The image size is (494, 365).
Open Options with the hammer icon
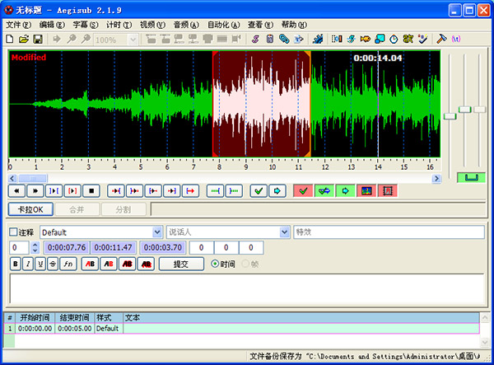pos(441,39)
